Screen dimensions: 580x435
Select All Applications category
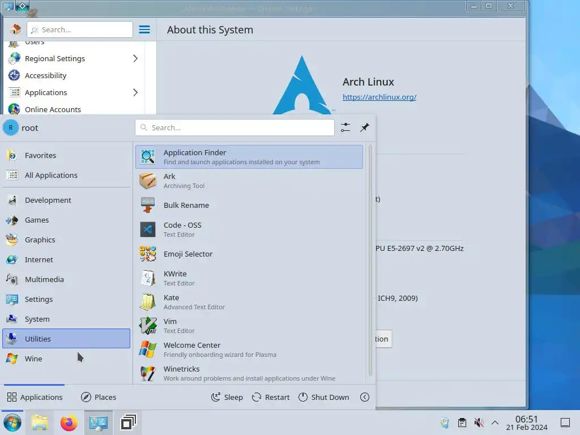click(66, 175)
